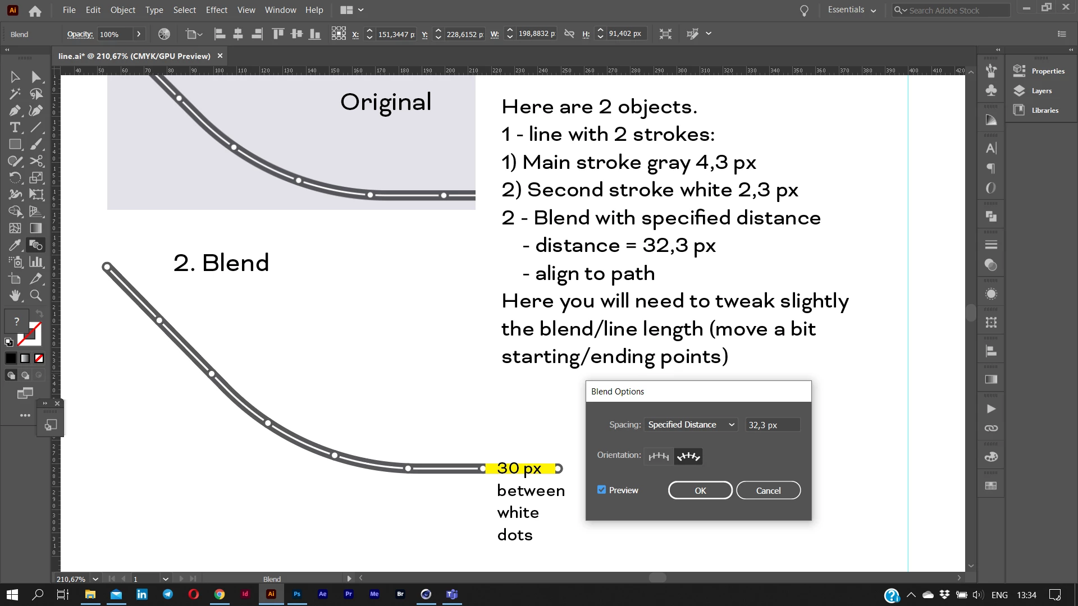Click the black Color swatch button
Image resolution: width=1078 pixels, height=606 pixels.
point(11,358)
